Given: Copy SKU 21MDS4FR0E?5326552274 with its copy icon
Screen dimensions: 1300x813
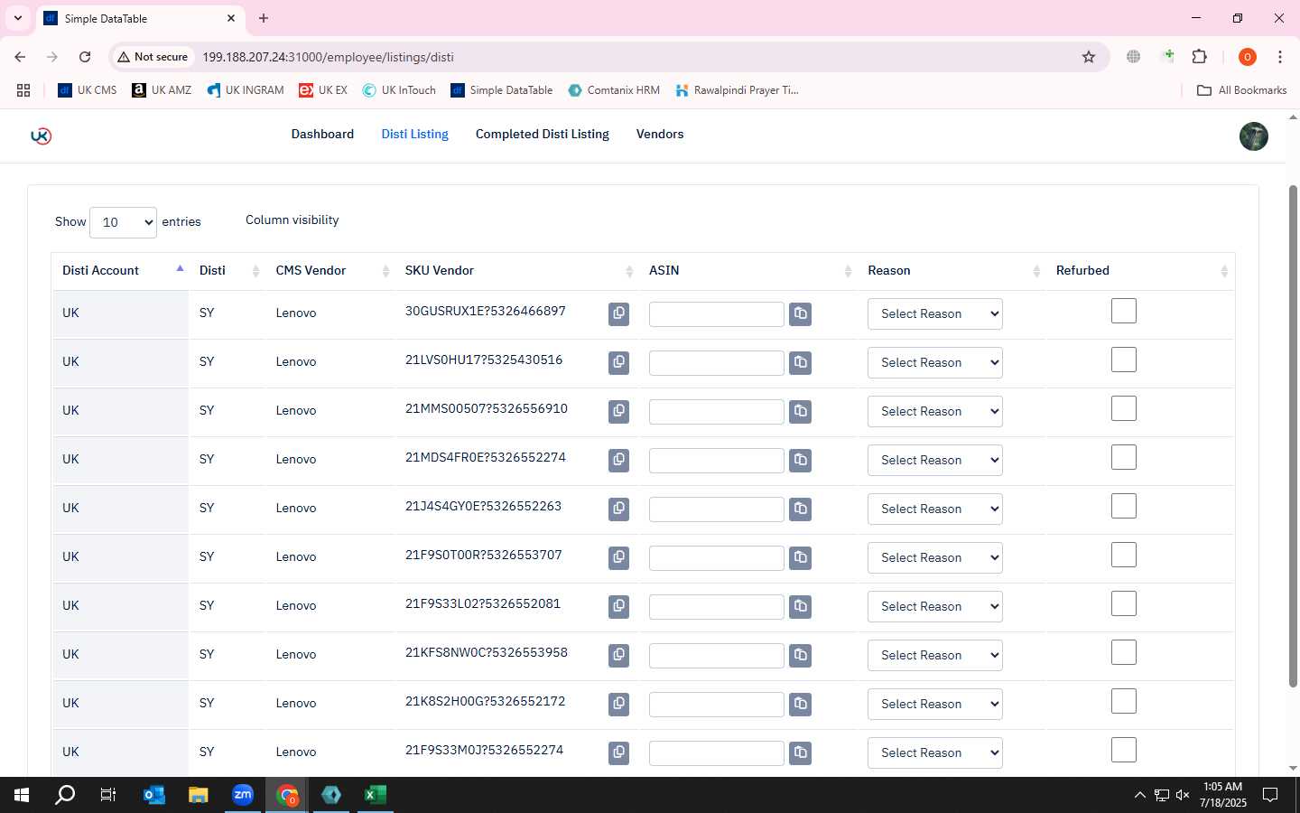Looking at the screenshot, I should (x=618, y=460).
